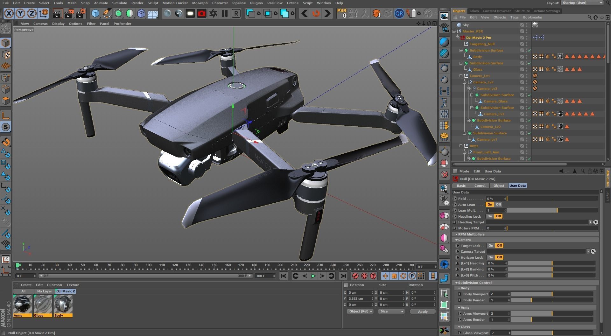Turn Horizon Lock On
This screenshot has width=611, height=336.
click(x=491, y=257)
